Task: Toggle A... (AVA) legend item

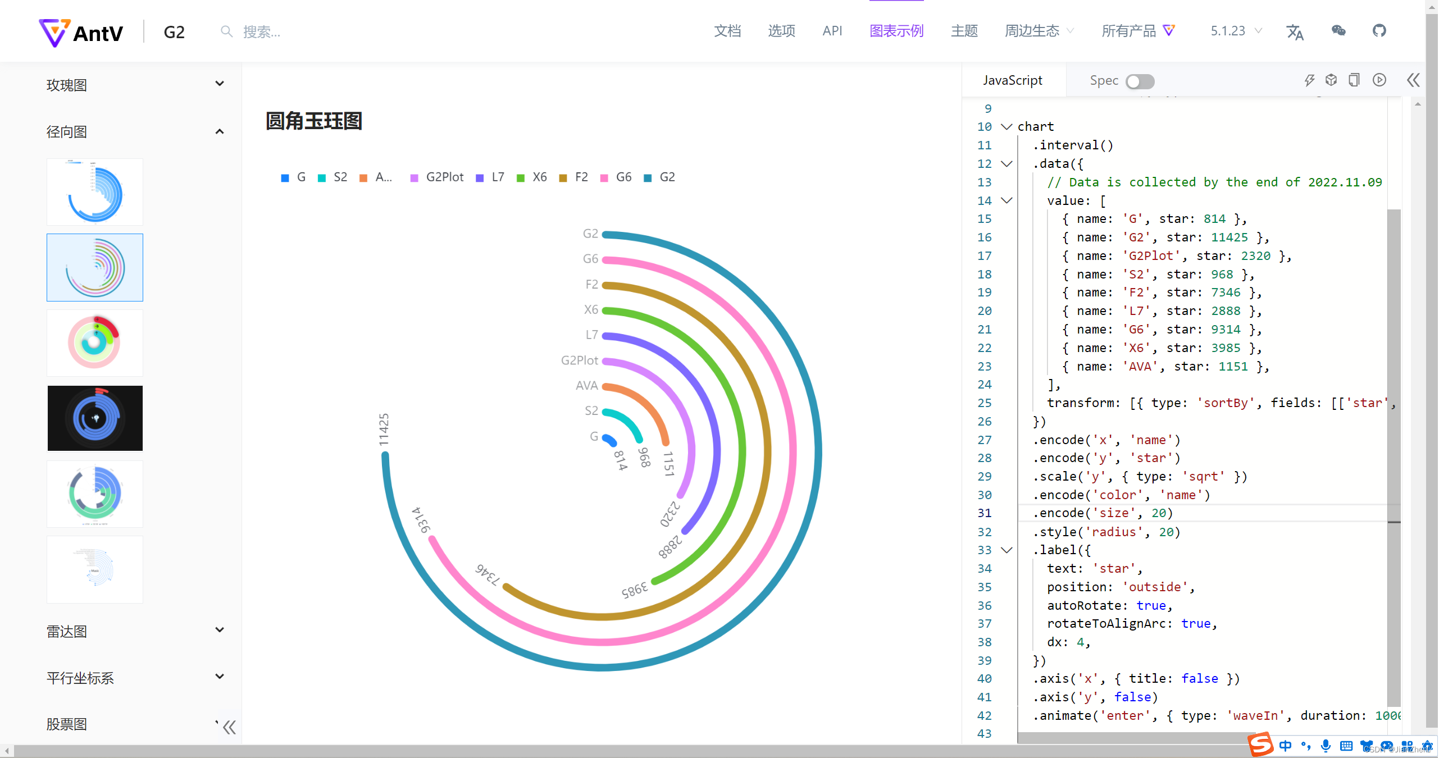Action: (x=376, y=177)
